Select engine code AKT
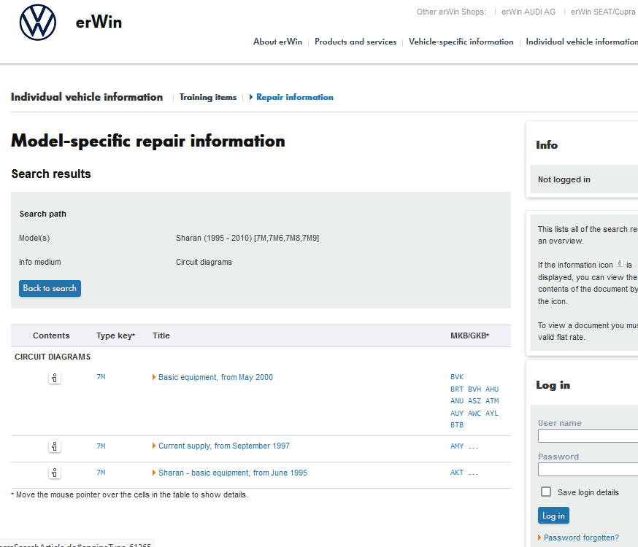Image resolution: width=638 pixels, height=547 pixels. click(x=457, y=472)
